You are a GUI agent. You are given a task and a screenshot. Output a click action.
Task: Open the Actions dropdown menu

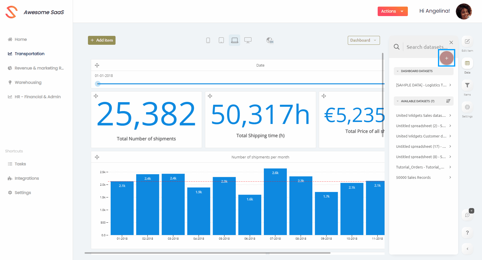[x=392, y=11]
